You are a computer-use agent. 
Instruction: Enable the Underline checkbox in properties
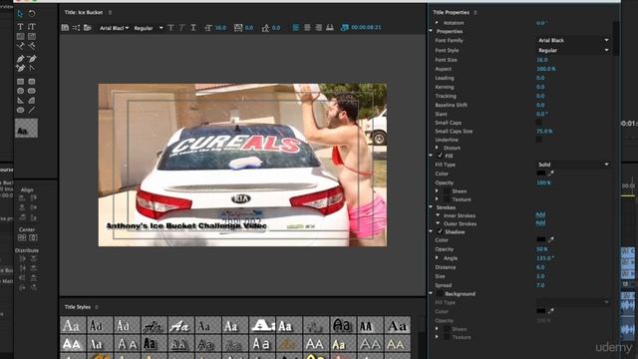[538, 140]
